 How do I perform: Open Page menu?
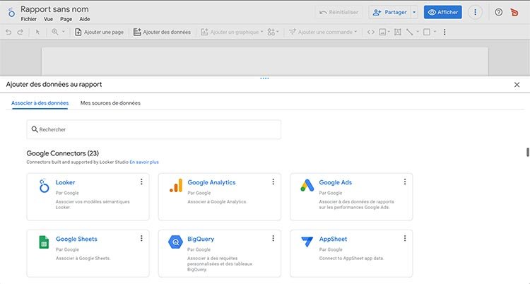(66, 19)
